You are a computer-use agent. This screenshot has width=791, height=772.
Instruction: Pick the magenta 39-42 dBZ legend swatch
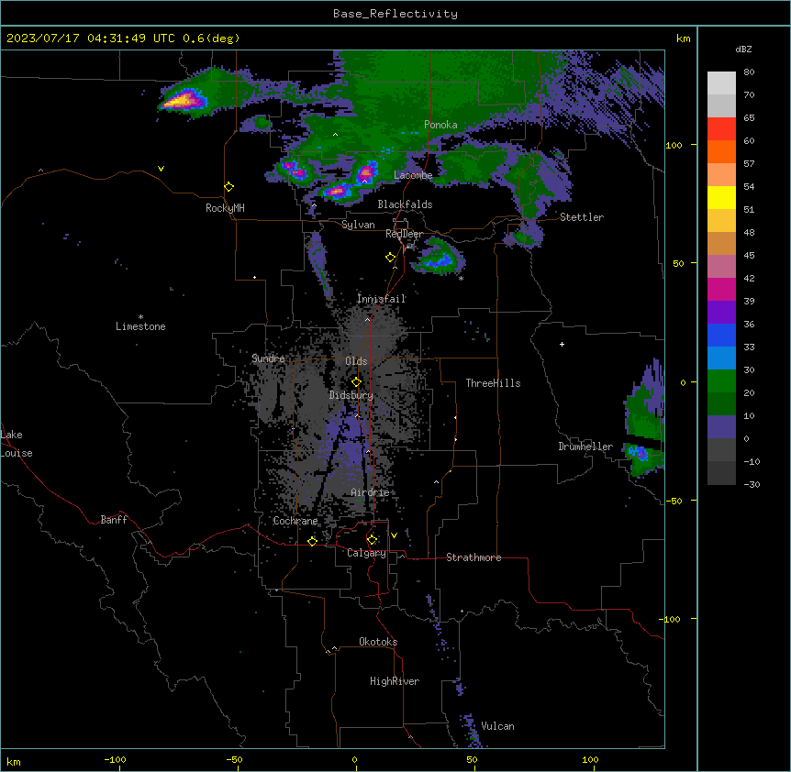(x=721, y=289)
